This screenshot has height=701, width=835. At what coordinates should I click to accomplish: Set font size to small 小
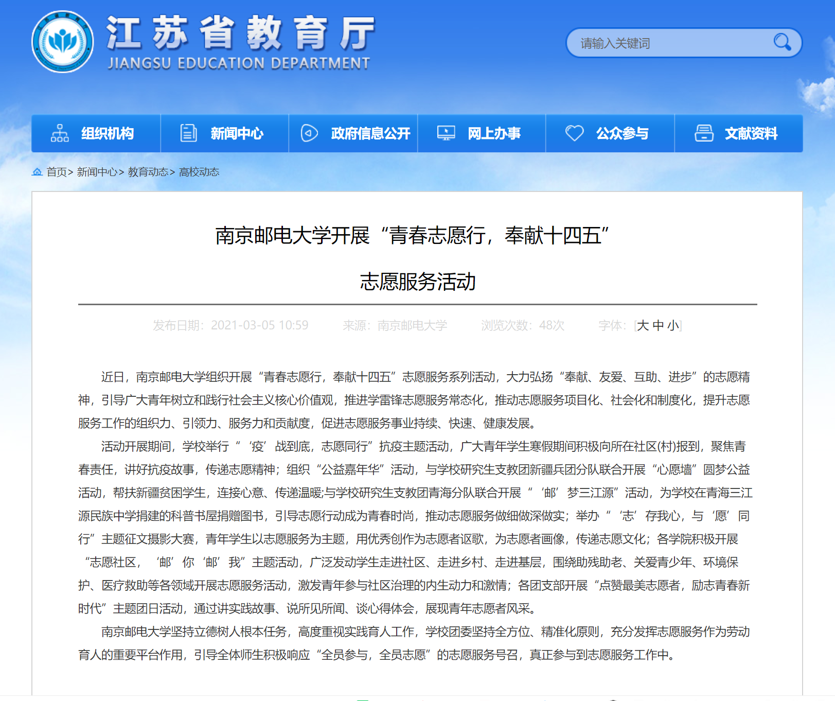673,326
